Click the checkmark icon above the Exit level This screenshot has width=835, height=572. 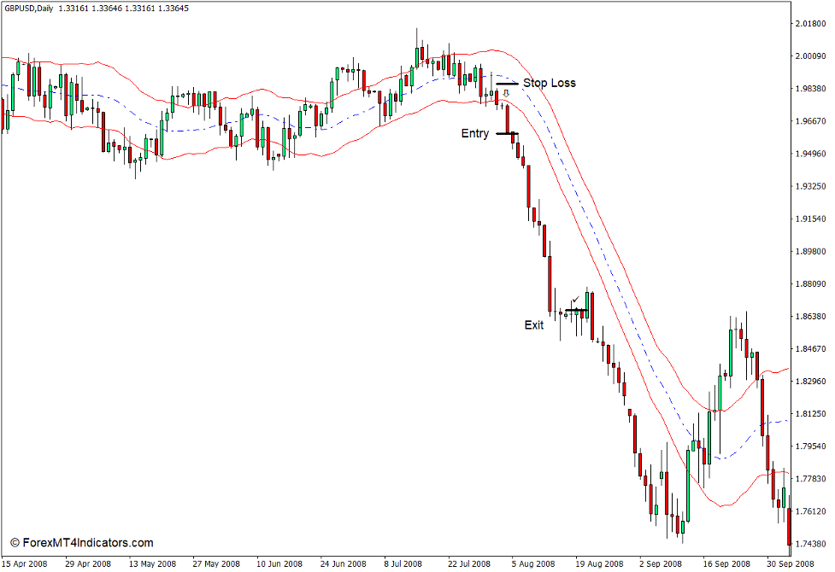[x=575, y=299]
